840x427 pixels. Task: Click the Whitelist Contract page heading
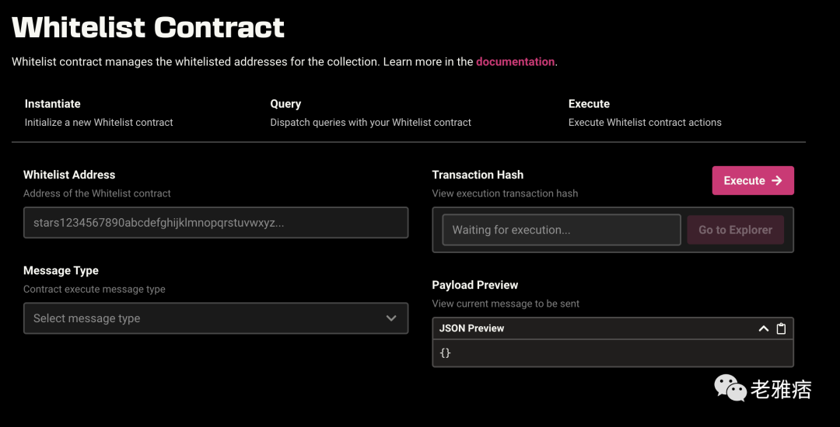(149, 27)
